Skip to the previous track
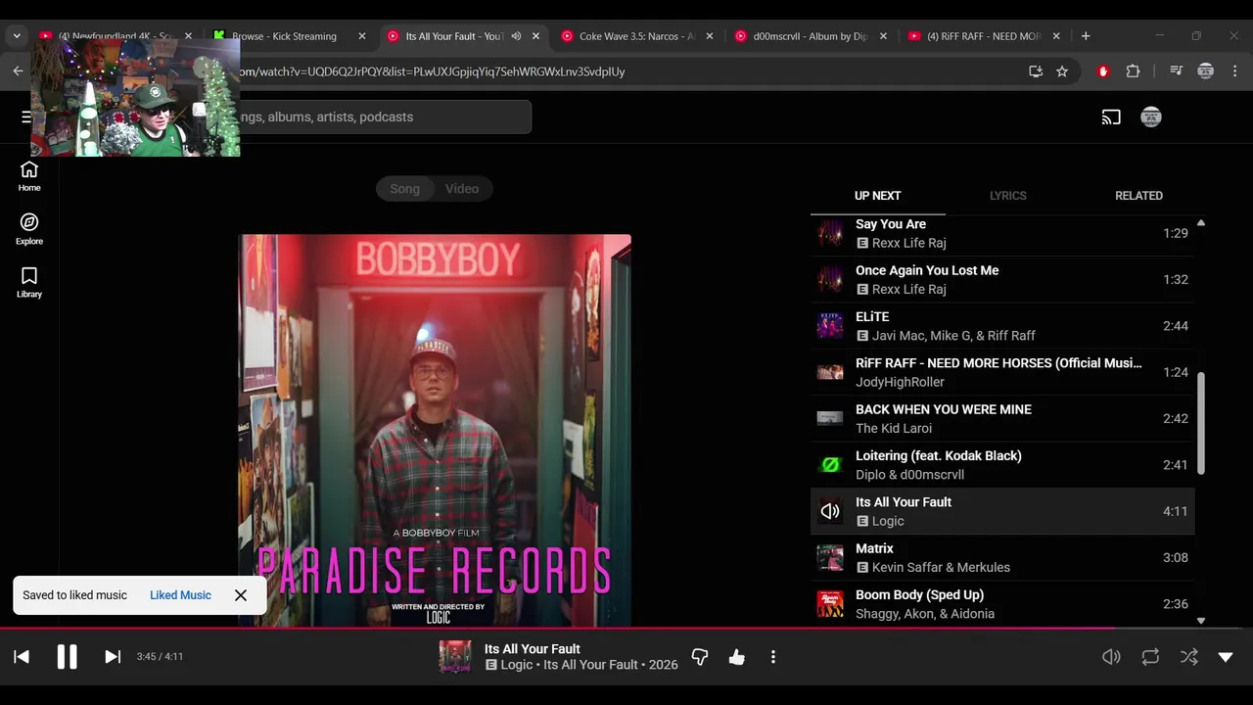The image size is (1253, 705). 22,657
